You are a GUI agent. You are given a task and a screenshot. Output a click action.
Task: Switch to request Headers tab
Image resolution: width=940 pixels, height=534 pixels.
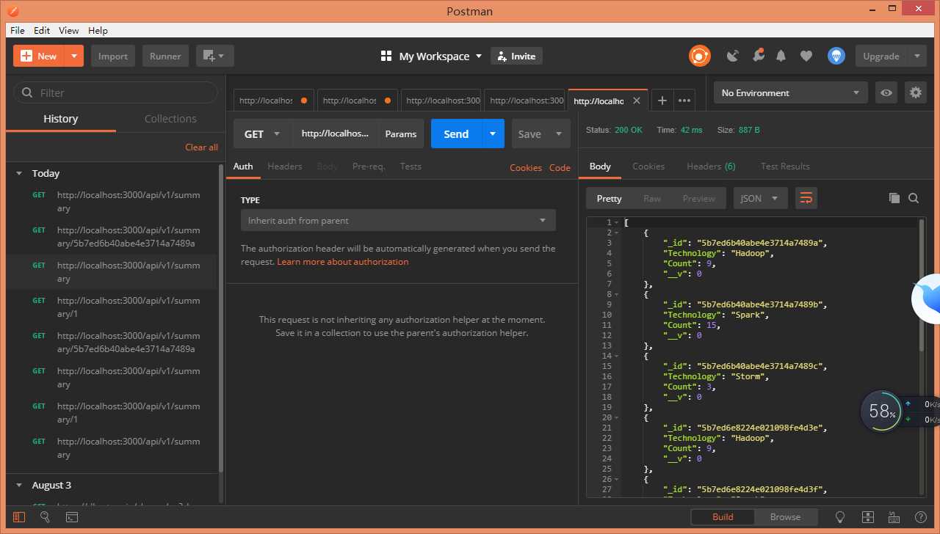(x=285, y=167)
